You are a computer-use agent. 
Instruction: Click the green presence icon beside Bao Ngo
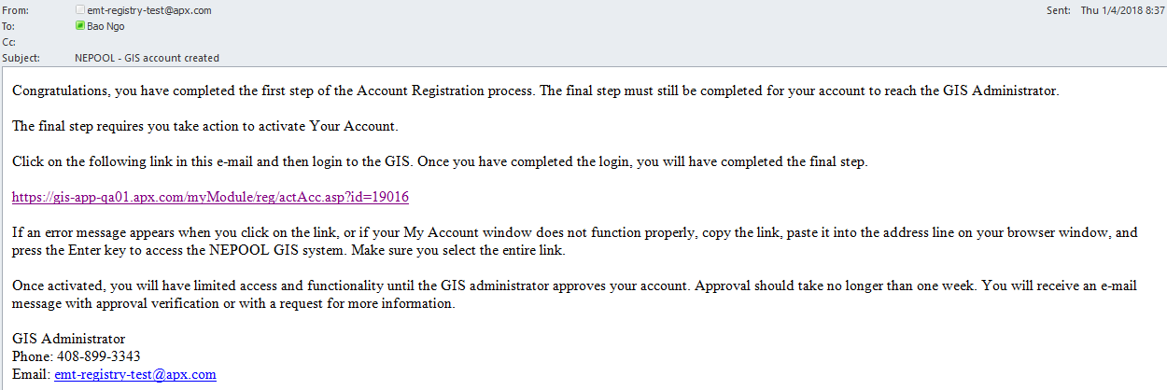79,26
